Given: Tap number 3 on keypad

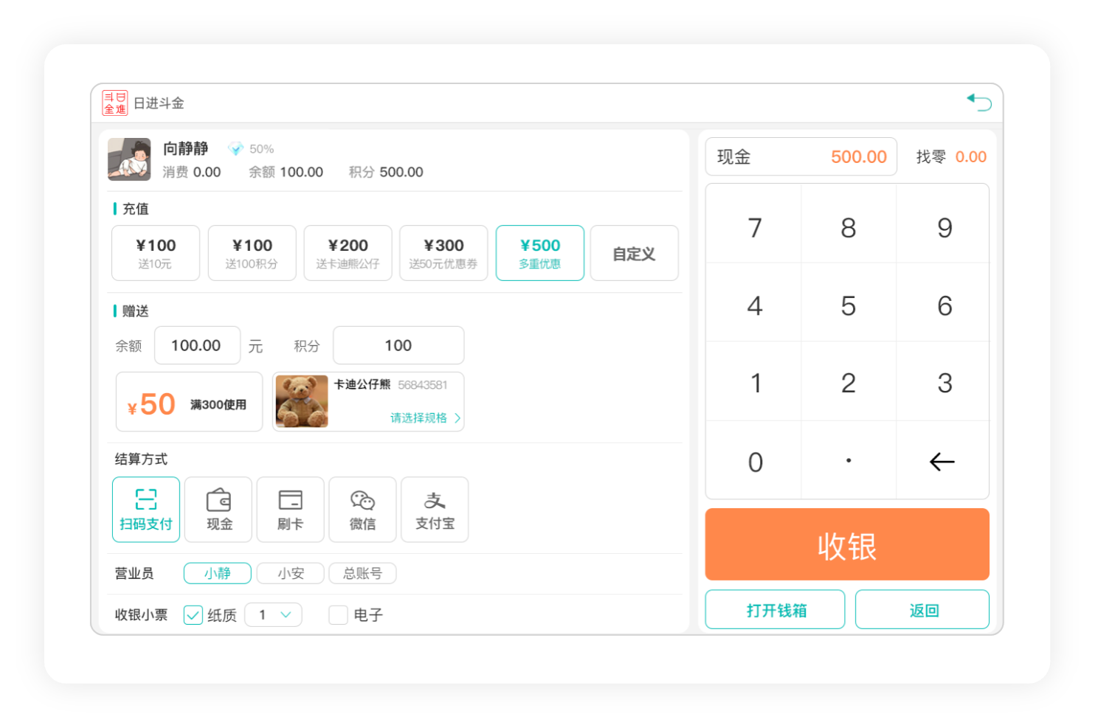Looking at the screenshot, I should 944,383.
